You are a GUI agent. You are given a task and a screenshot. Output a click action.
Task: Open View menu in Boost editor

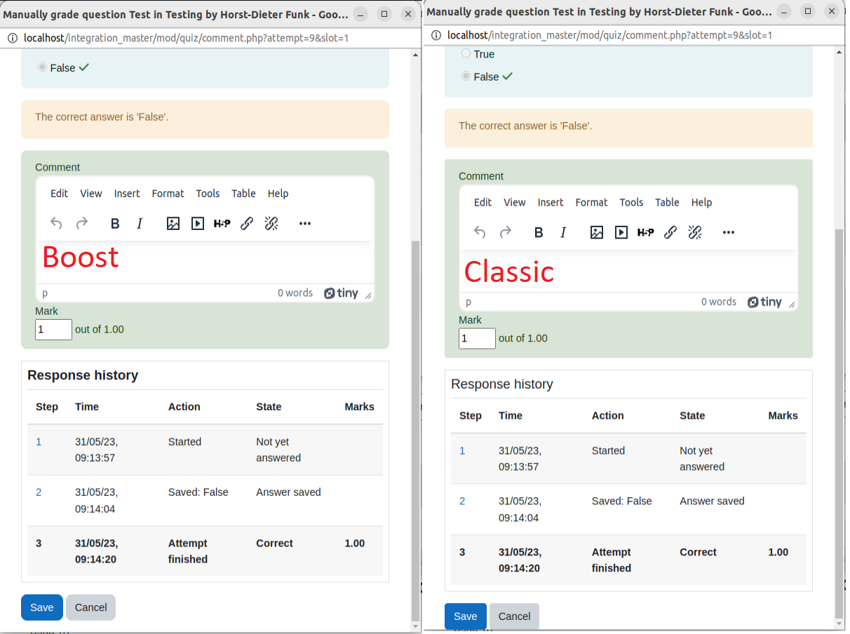click(91, 194)
